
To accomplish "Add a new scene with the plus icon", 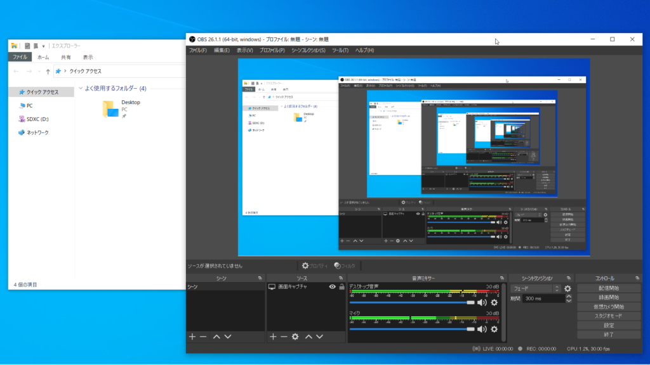I will (x=192, y=337).
